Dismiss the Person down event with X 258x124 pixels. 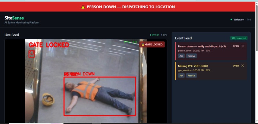click(x=243, y=46)
